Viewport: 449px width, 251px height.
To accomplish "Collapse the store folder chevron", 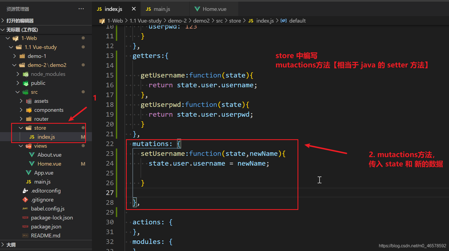I will (21, 128).
